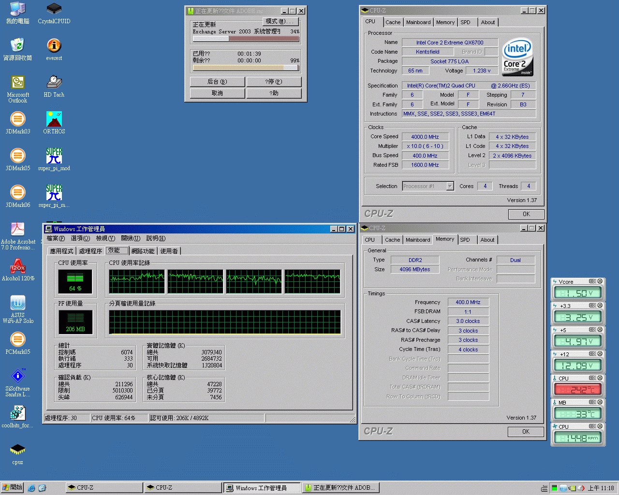Open the Alcohol 120% desktop icon
This screenshot has height=495, width=619.
tap(18, 270)
